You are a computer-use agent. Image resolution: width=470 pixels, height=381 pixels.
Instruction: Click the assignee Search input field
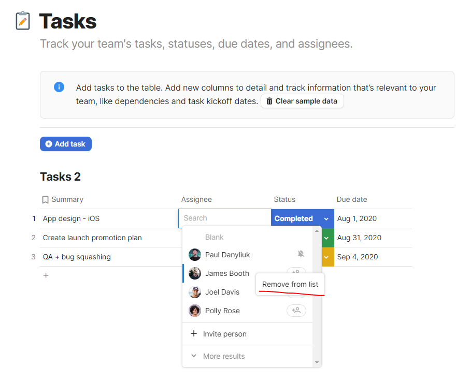click(x=225, y=218)
